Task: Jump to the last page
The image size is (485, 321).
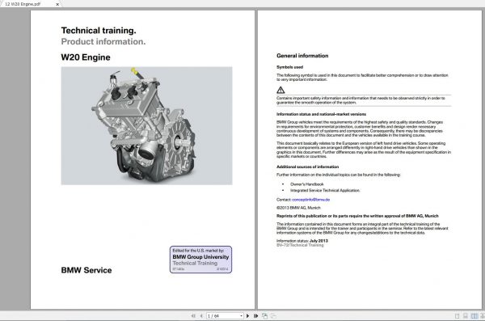Action: [x=255, y=315]
